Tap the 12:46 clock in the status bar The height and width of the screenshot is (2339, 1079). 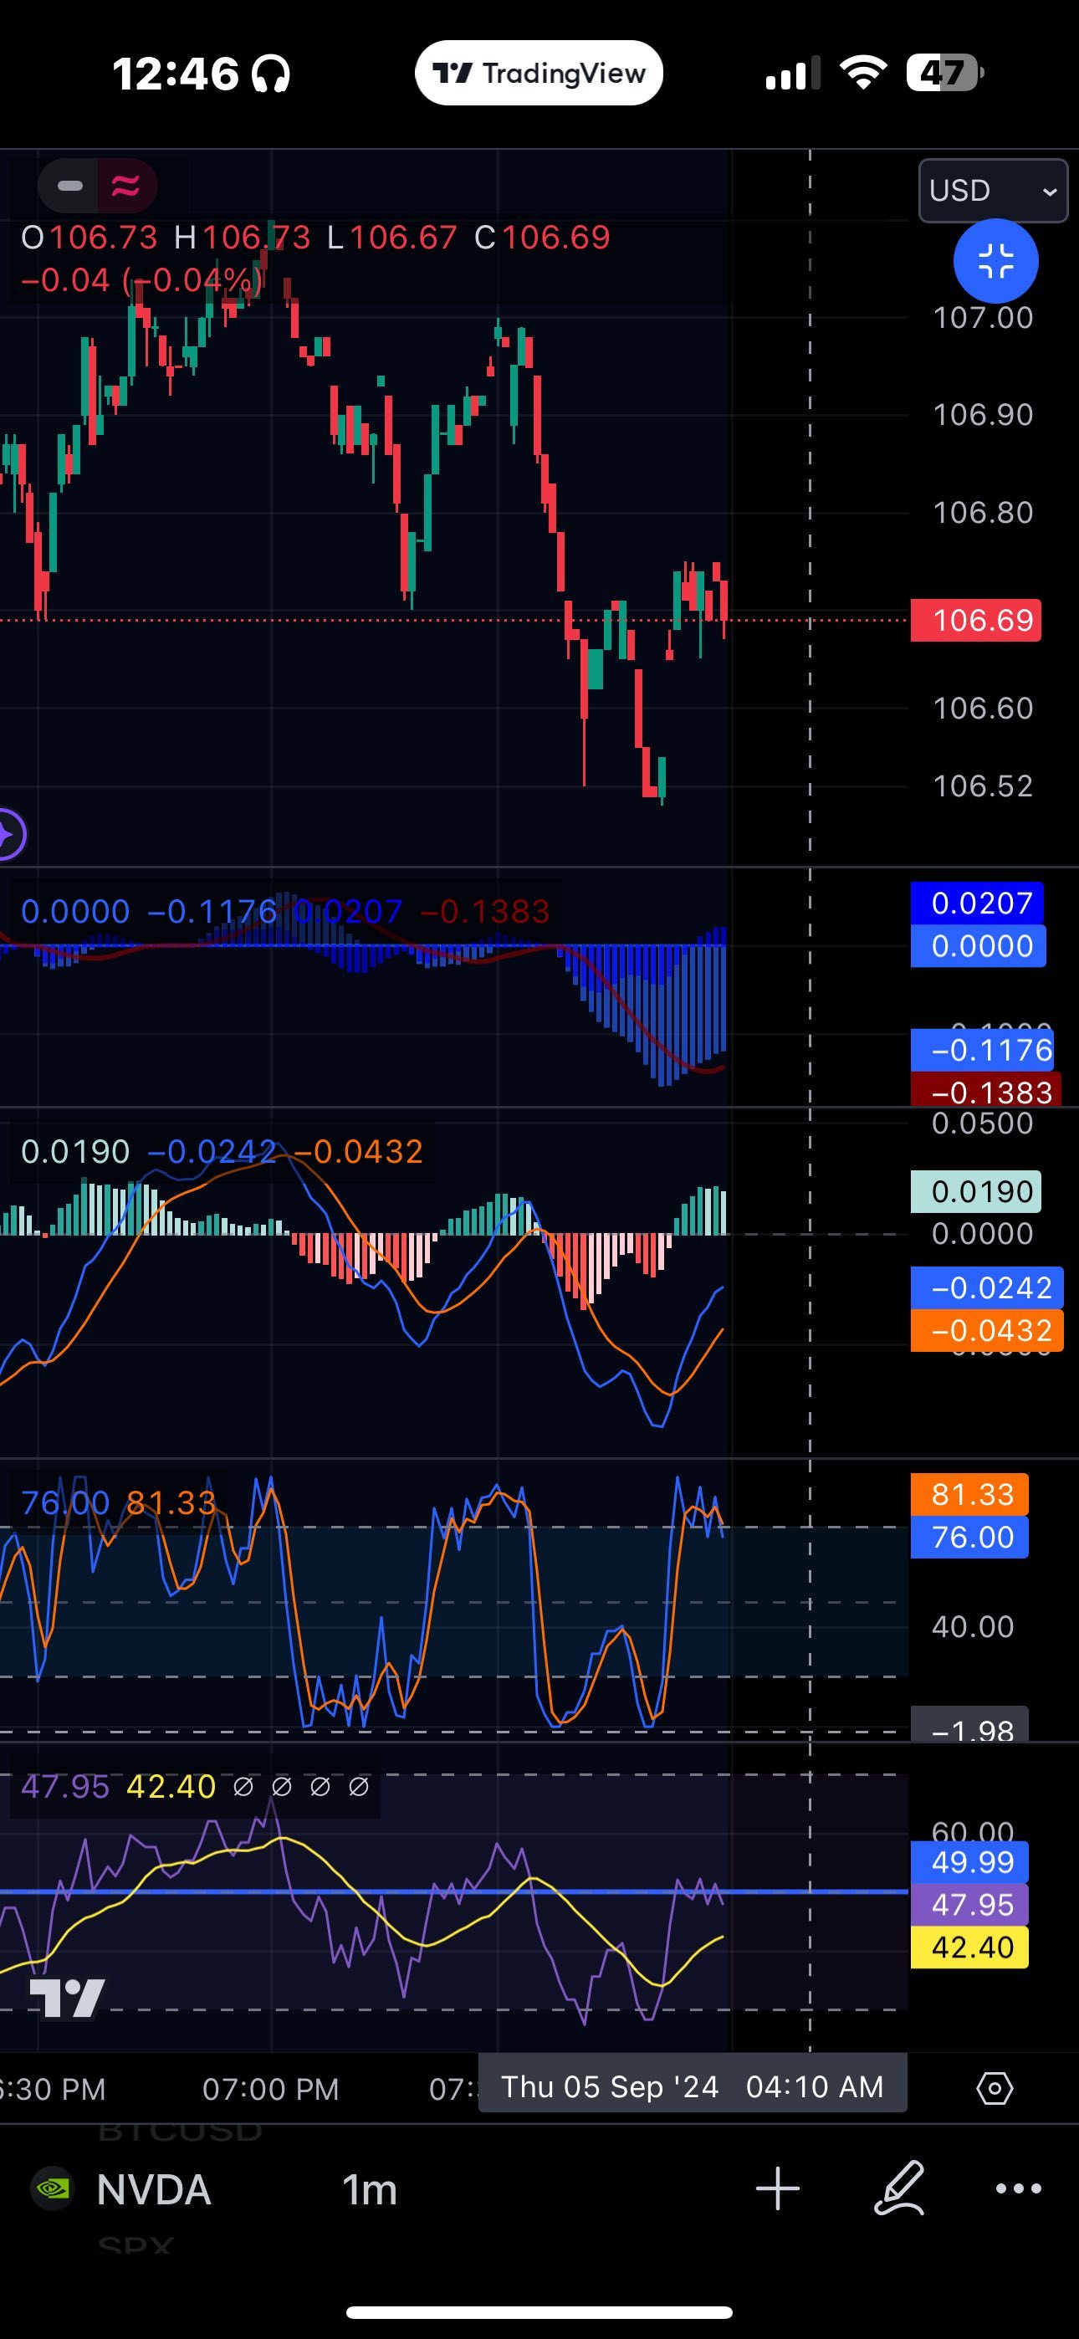tap(176, 74)
